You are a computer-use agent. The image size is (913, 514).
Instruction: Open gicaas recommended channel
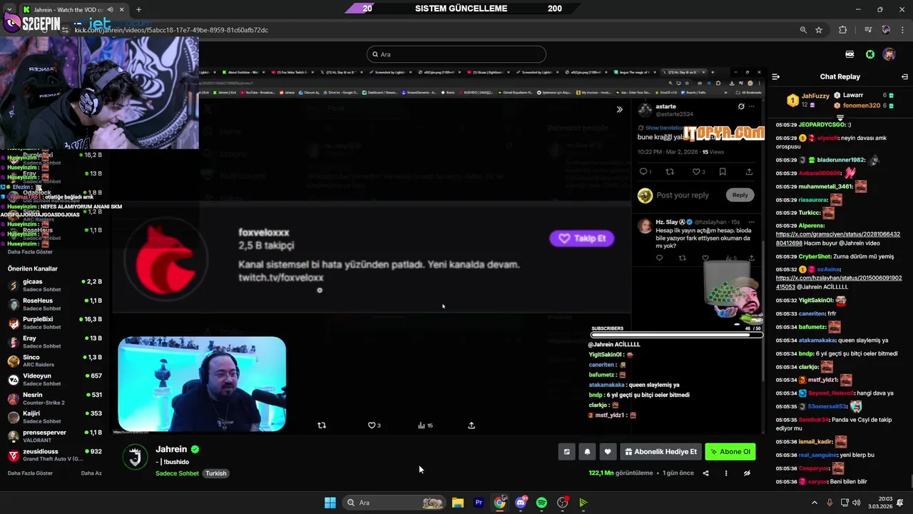[55, 285]
